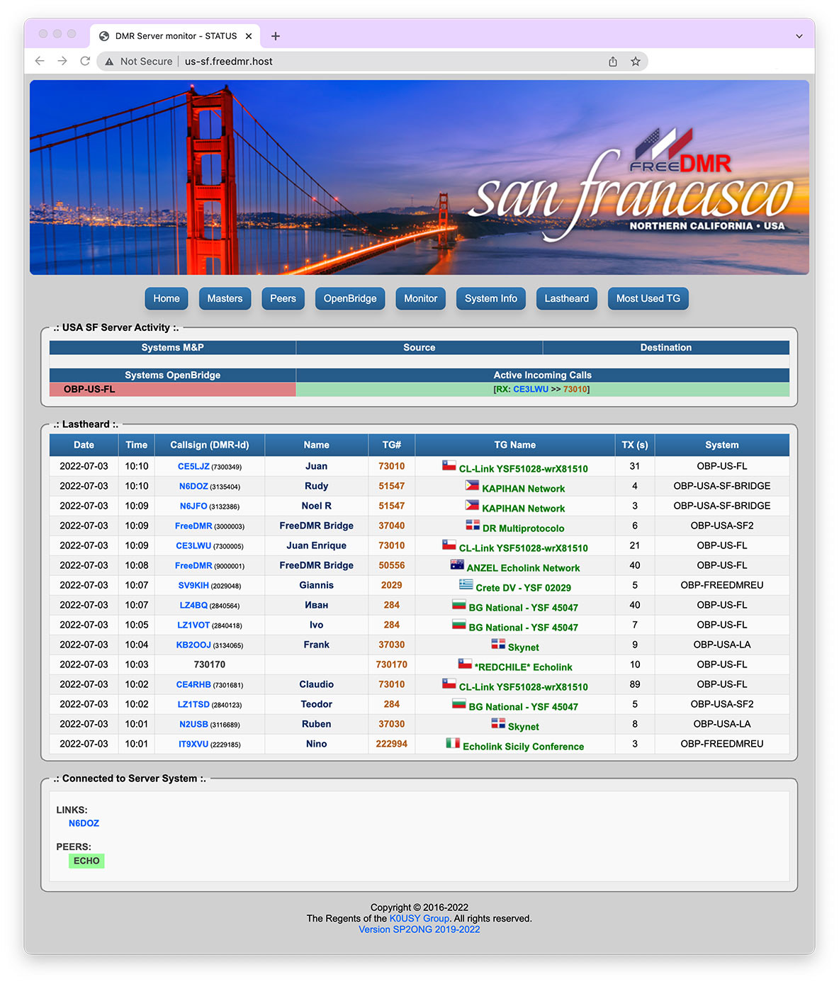Close the DMR Server monitor tab
Viewport: 839px width, 984px height.
click(x=249, y=36)
